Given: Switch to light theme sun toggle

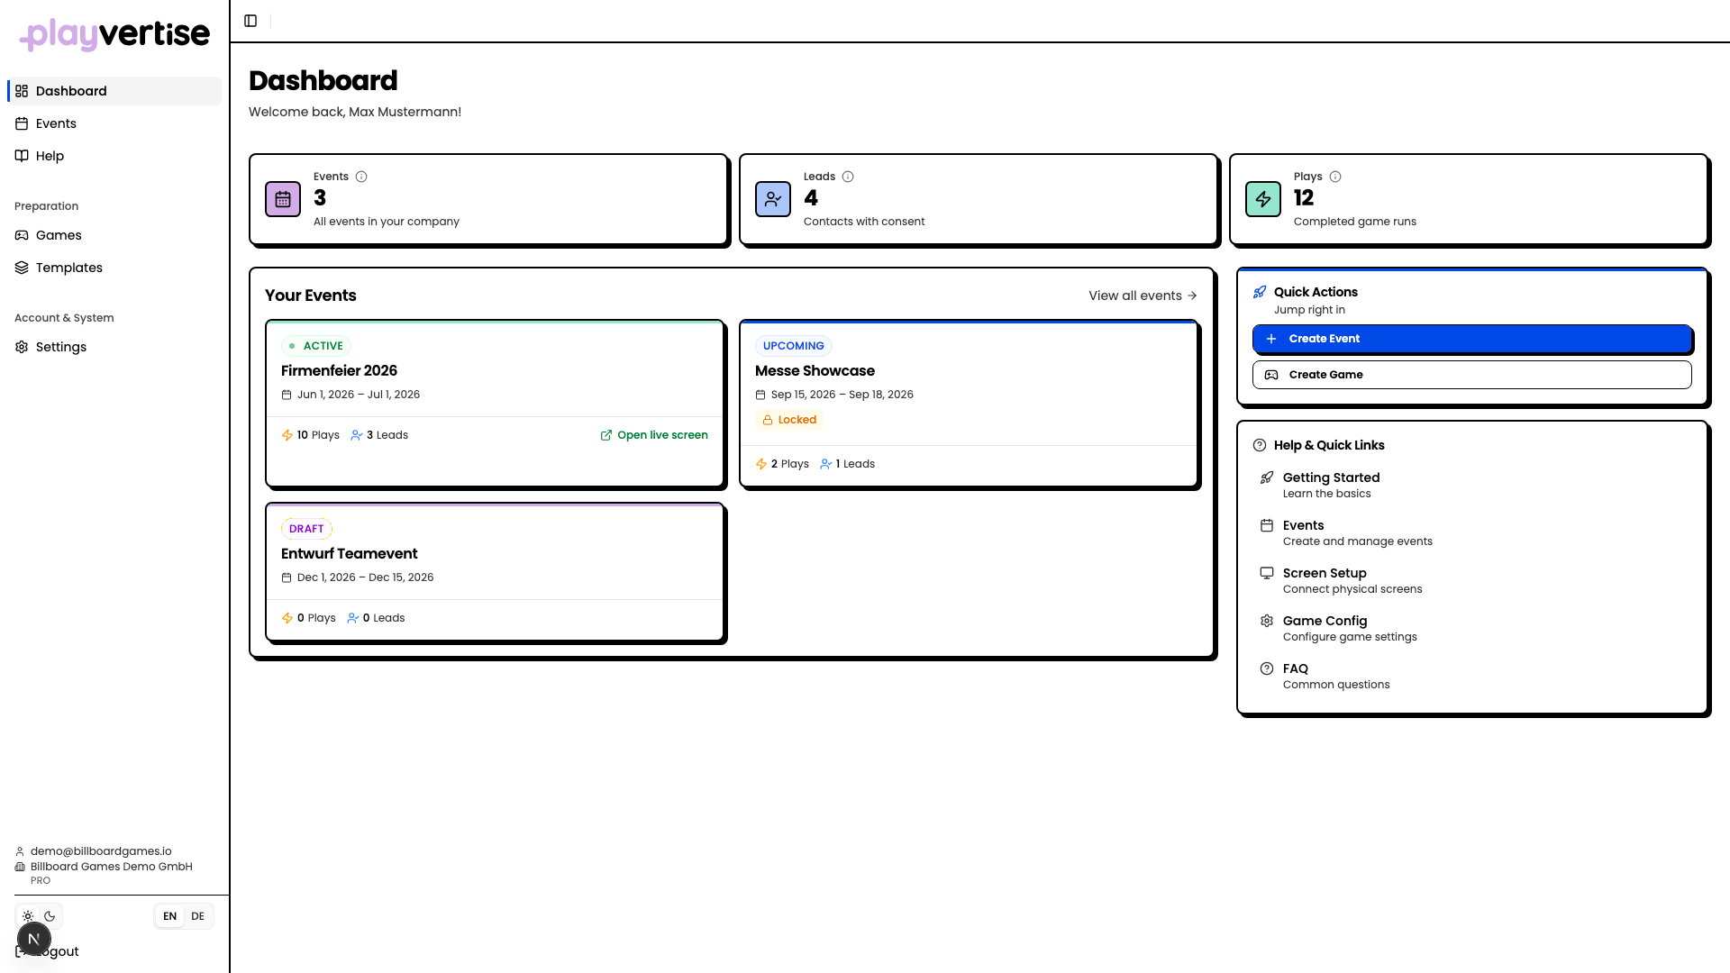Looking at the screenshot, I should [x=28, y=916].
